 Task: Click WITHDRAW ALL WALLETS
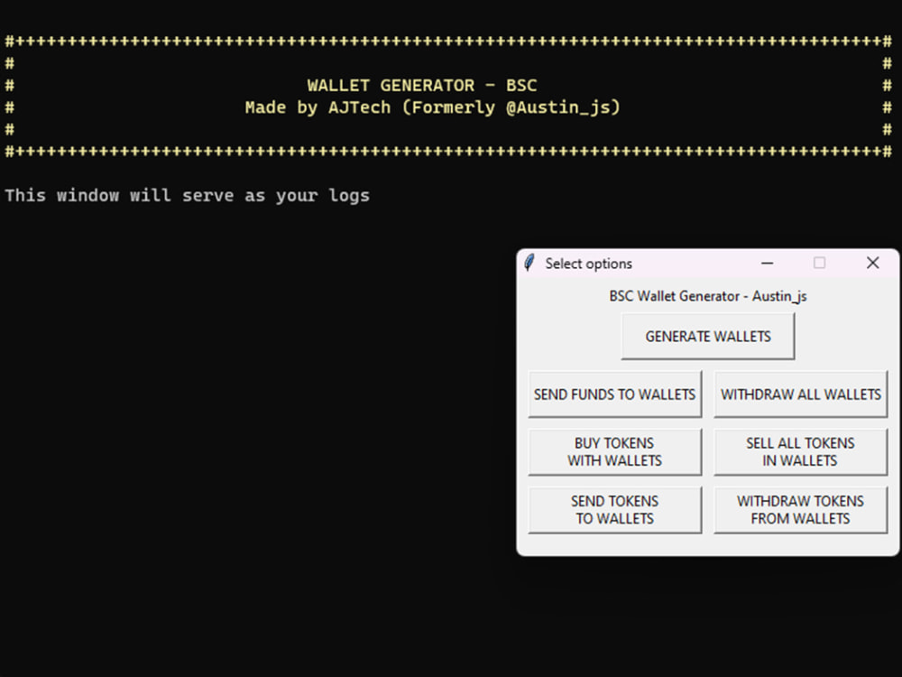click(800, 394)
